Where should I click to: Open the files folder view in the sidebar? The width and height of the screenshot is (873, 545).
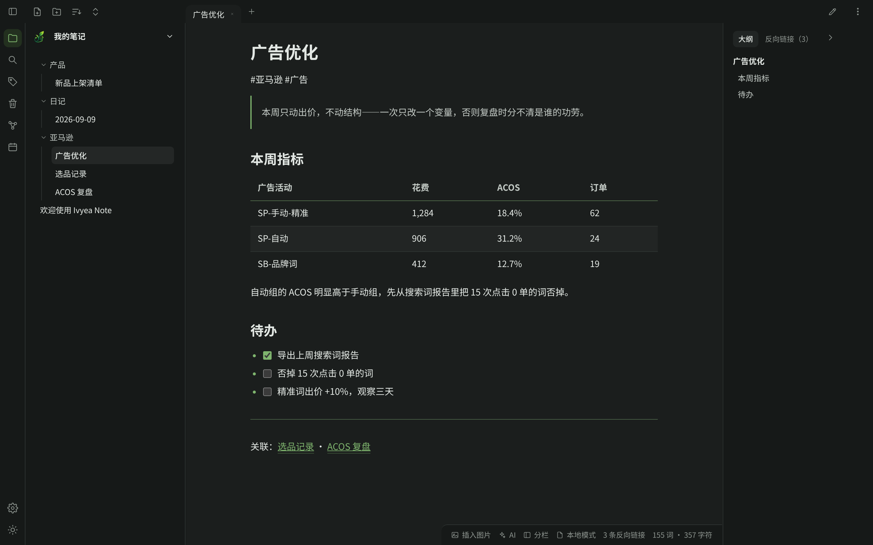(13, 38)
